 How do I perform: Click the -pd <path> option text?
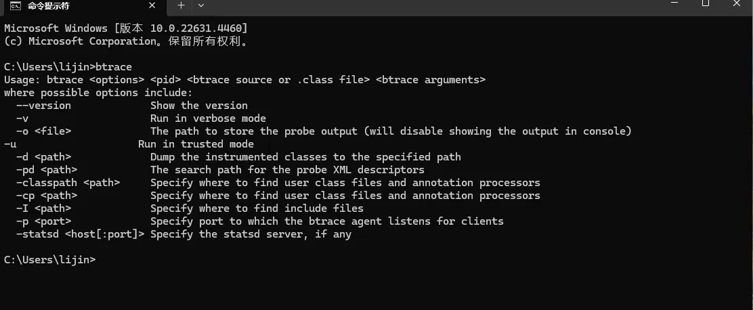47,170
